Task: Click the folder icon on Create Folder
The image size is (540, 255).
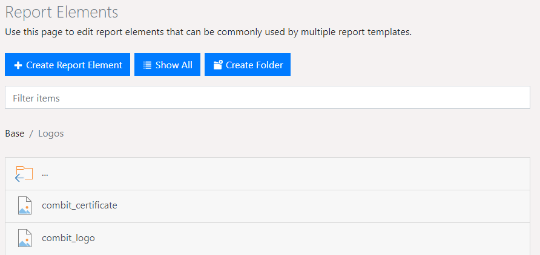Action: (x=217, y=65)
